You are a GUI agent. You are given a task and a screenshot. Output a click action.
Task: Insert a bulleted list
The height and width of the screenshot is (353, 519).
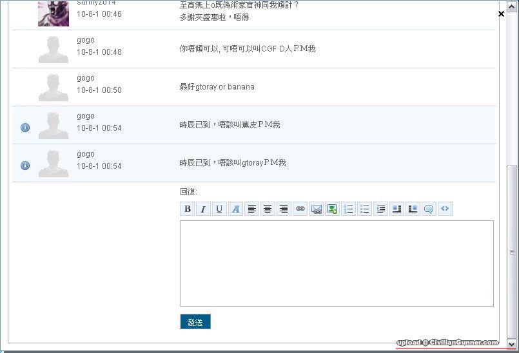(364, 209)
